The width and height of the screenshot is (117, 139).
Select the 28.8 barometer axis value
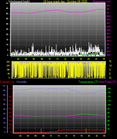[108, 55]
